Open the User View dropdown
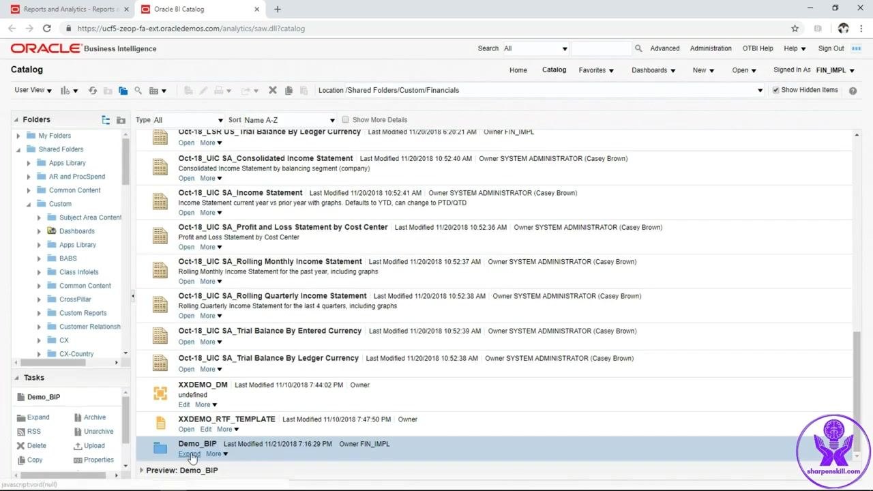 (32, 90)
